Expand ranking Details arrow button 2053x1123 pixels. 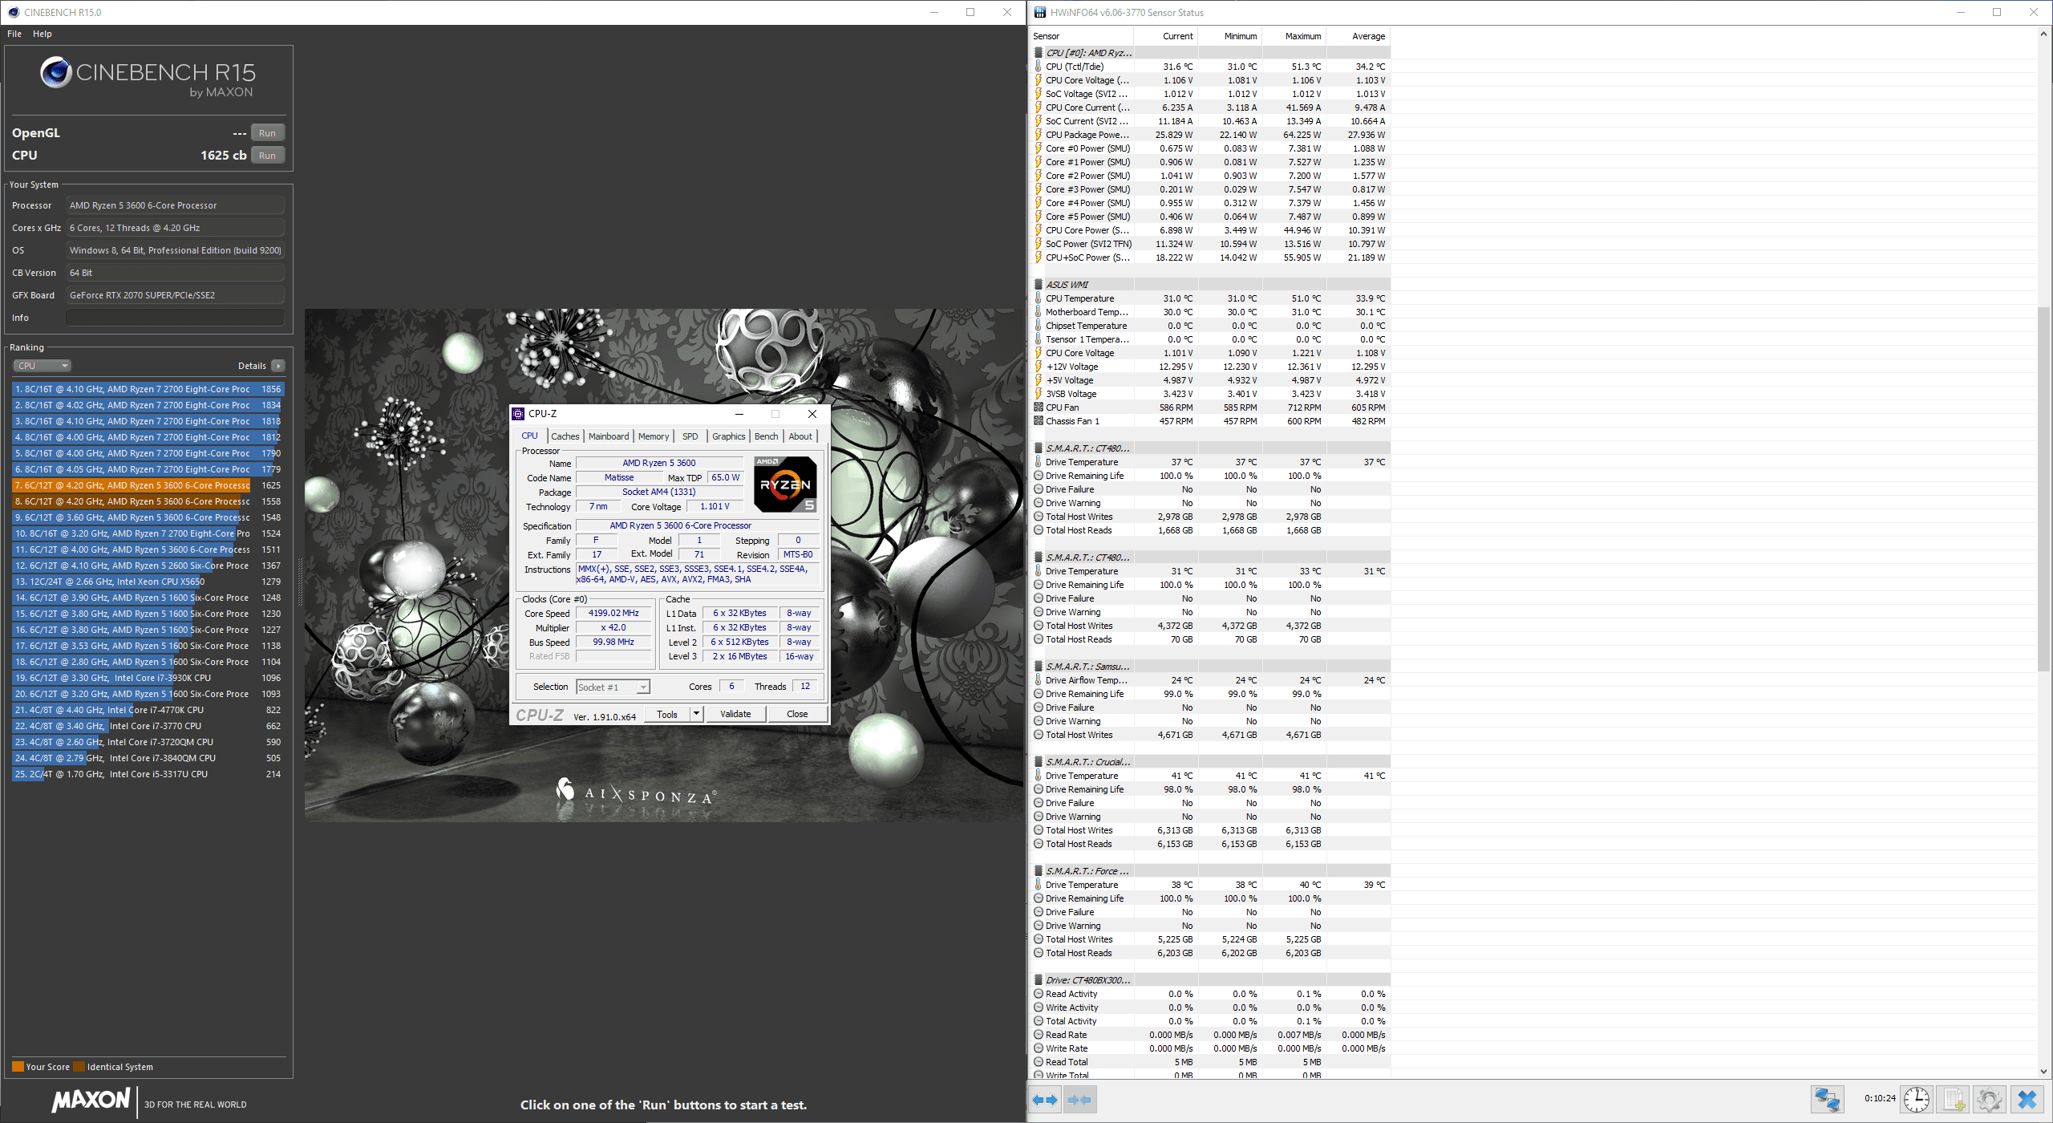(278, 366)
